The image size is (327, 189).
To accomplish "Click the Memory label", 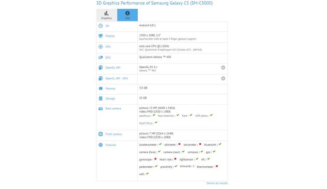I will click(x=110, y=88).
